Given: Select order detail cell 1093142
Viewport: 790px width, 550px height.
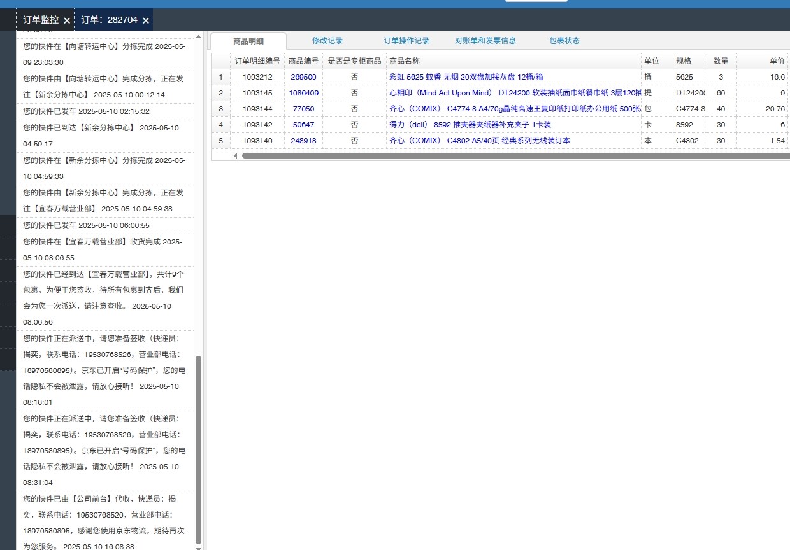Looking at the screenshot, I should [x=257, y=125].
